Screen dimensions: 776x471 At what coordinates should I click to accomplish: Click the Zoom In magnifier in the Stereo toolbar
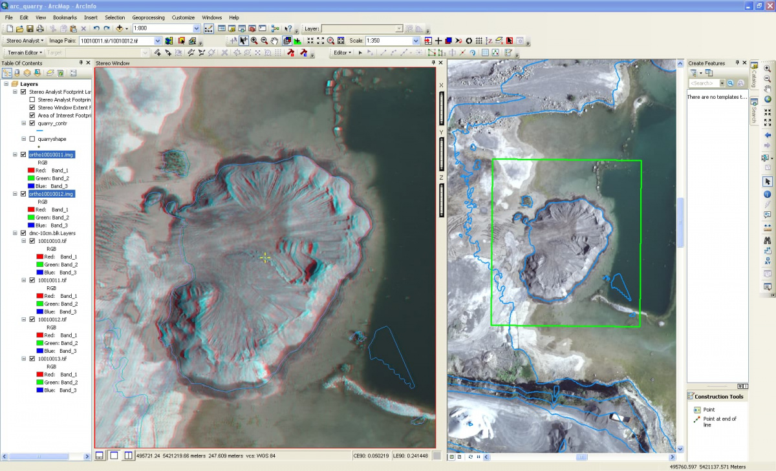[254, 41]
